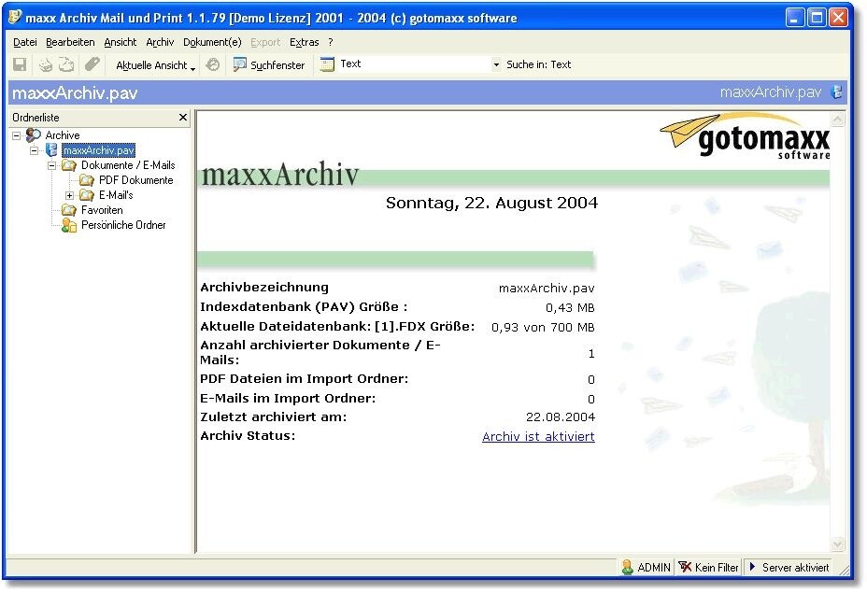The height and width of the screenshot is (593, 867).
Task: Open the Ansicht menu
Action: coord(120,42)
